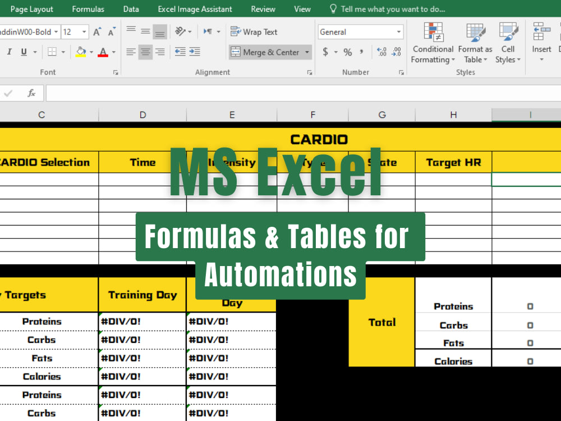561x421 pixels.
Task: Click the Comma Style icon
Action: [x=362, y=51]
